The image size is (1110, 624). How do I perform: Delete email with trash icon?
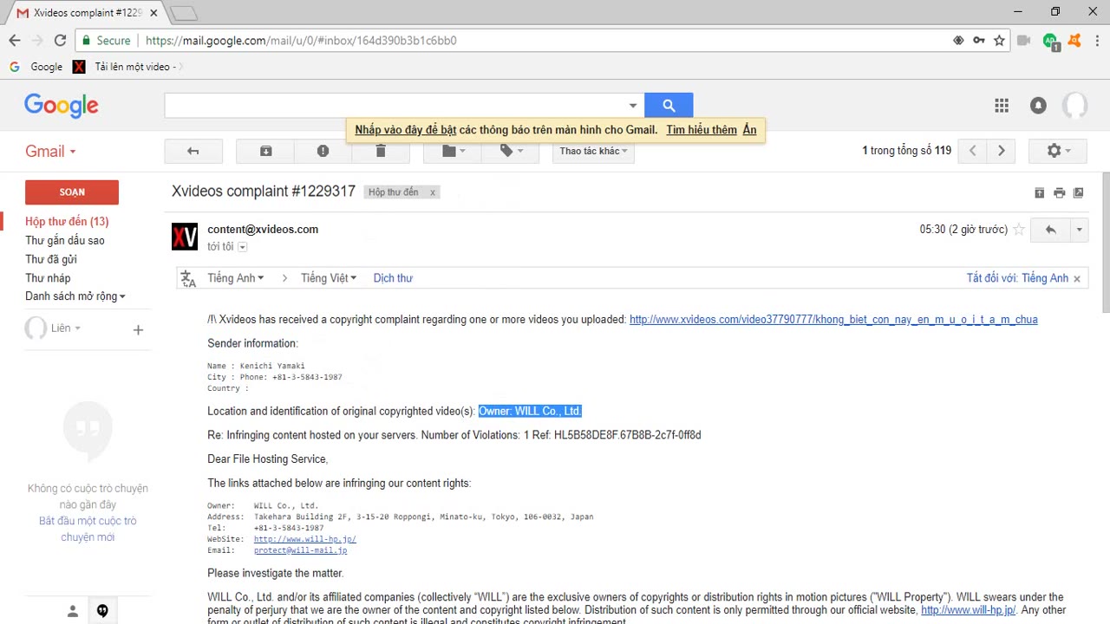(380, 151)
